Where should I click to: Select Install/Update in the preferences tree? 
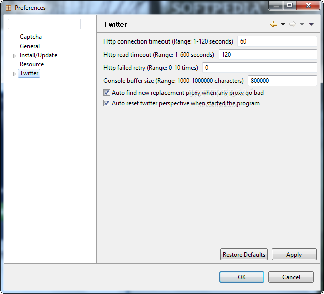click(38, 55)
